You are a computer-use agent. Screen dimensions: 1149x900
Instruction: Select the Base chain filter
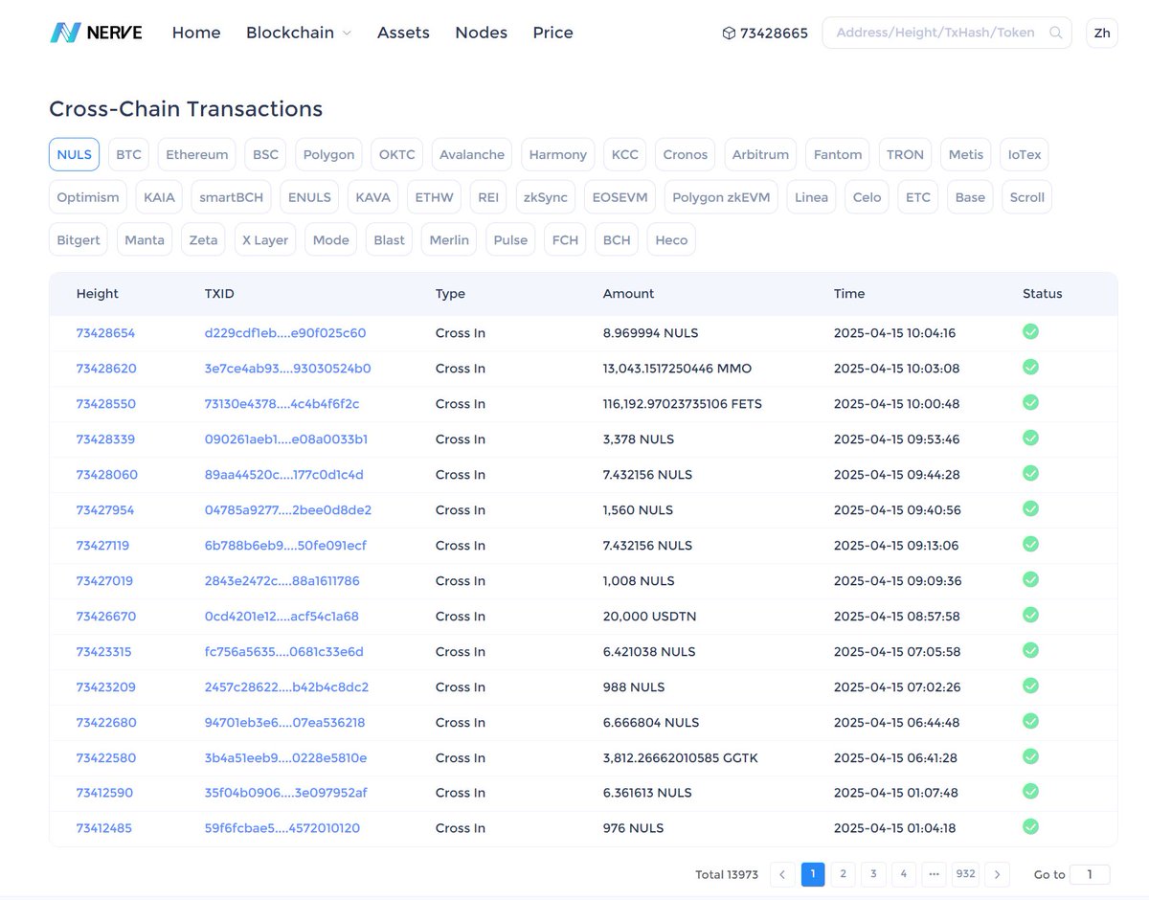970,197
